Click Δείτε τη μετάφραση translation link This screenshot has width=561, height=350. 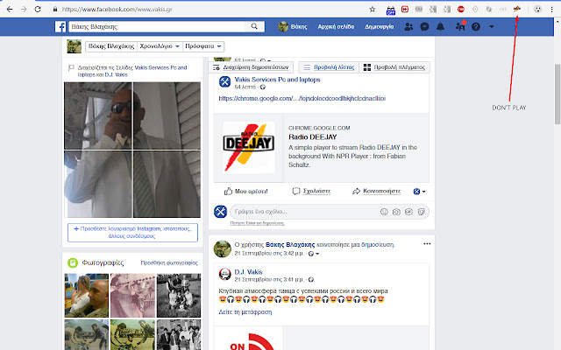coord(245,312)
